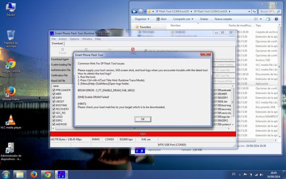Click the ES language indicator in taskbar
Image resolution: width=286 pixels, height=179 pixels.
pyautogui.click(x=234, y=174)
